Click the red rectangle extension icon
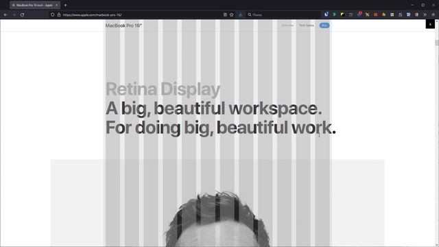The height and width of the screenshot is (247, 439). (x=376, y=14)
